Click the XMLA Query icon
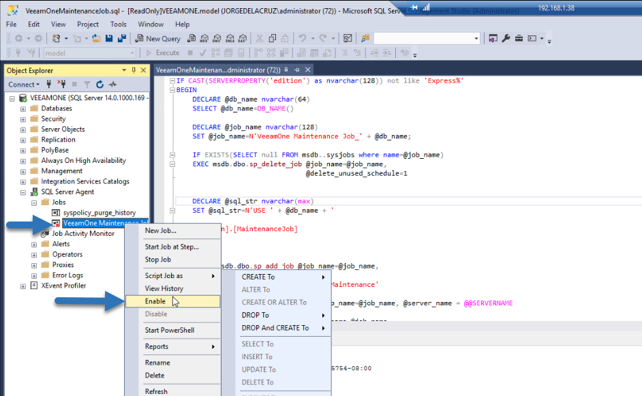The width and height of the screenshot is (642, 396). tap(230, 38)
